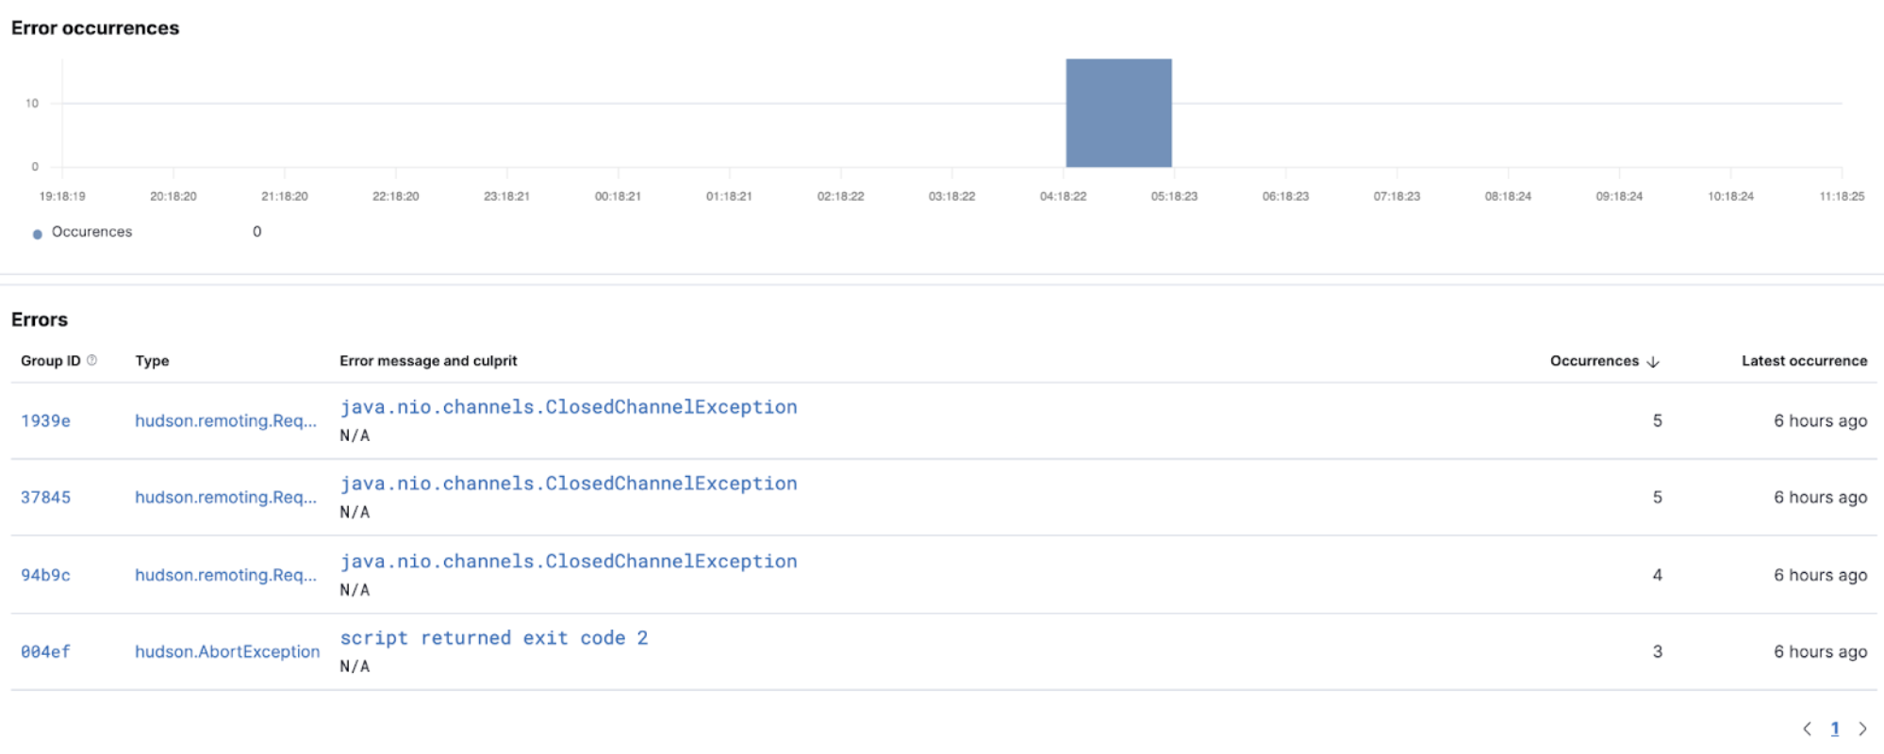Go to previous page with left chevron
This screenshot has height=754, width=1884.
(x=1807, y=729)
